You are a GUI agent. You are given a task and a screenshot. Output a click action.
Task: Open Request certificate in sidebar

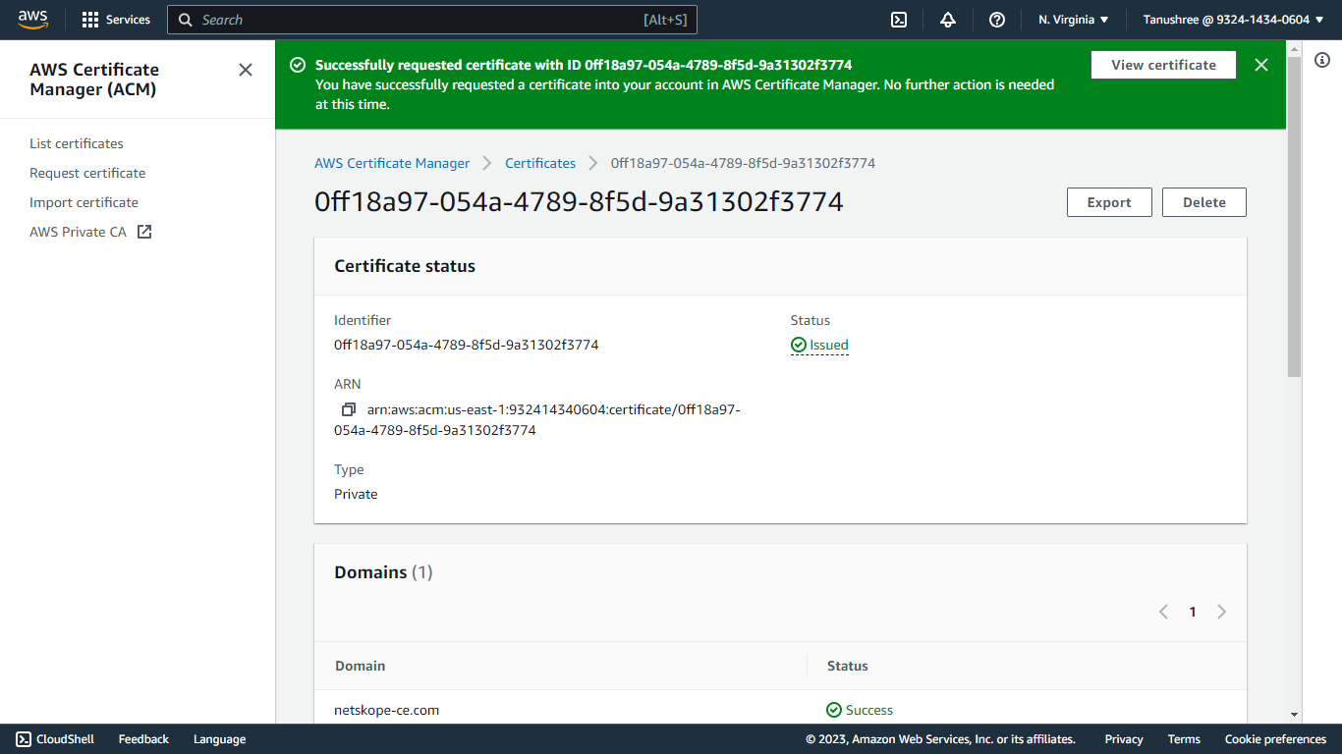pos(87,173)
